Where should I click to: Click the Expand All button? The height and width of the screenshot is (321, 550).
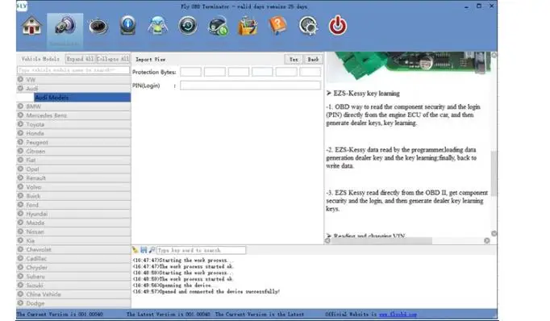pyautogui.click(x=80, y=59)
